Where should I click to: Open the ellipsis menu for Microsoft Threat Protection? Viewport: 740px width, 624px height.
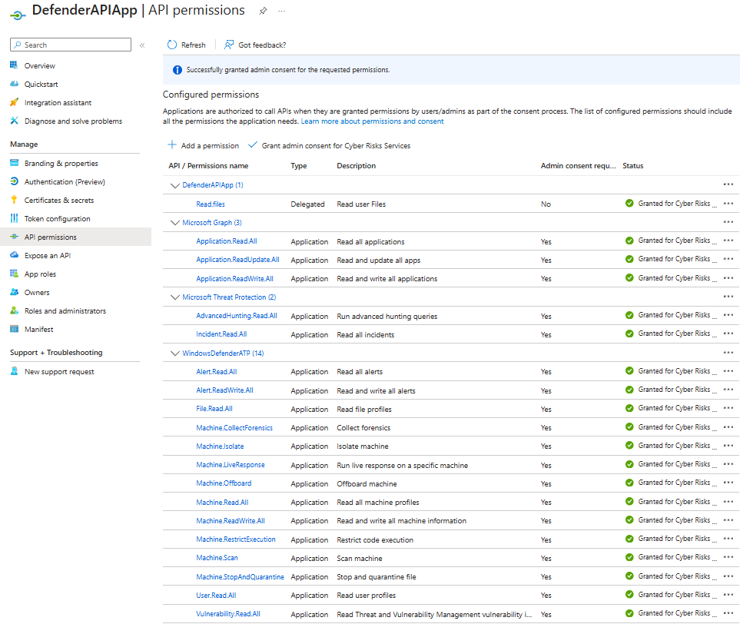pos(729,297)
